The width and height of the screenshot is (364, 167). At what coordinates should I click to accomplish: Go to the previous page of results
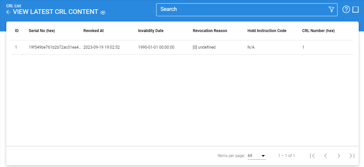[325, 156]
